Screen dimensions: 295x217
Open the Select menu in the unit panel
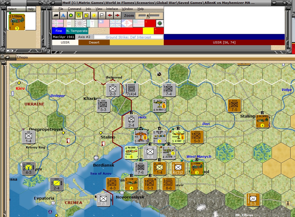(12, 9)
